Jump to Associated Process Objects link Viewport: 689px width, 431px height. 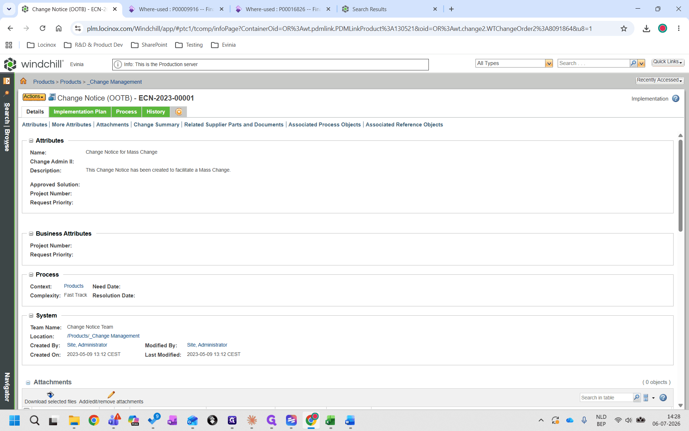click(324, 125)
